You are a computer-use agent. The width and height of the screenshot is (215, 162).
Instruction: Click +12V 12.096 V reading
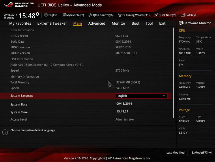(184, 121)
